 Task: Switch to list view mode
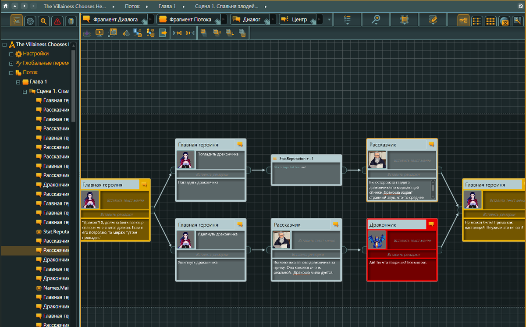click(x=477, y=20)
